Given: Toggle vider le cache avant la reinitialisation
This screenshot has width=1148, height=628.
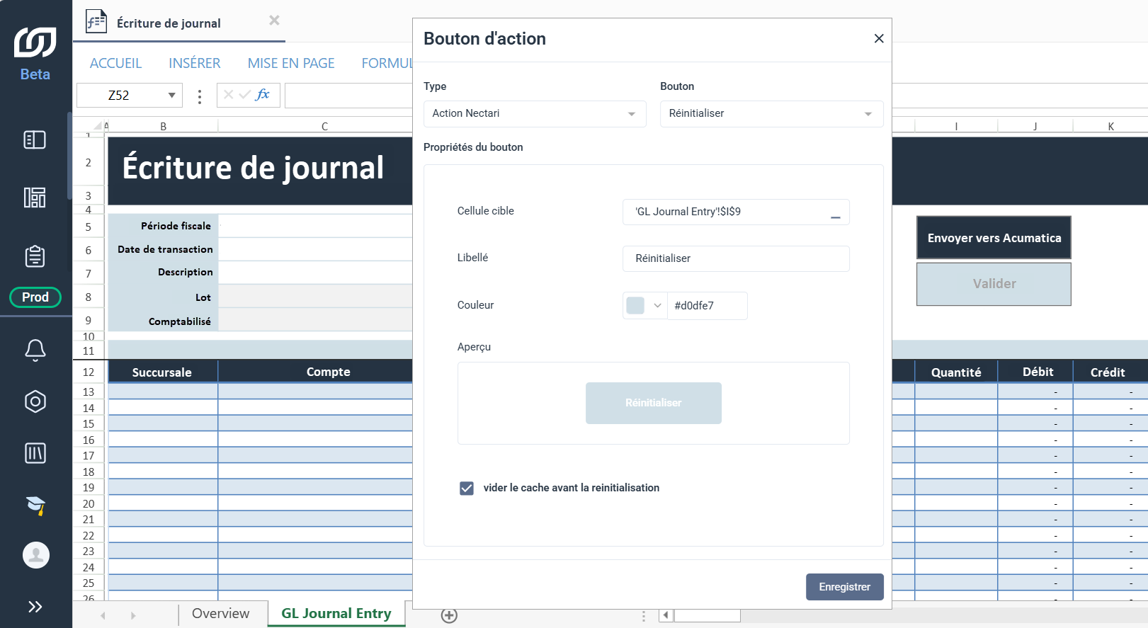Looking at the screenshot, I should click(467, 489).
